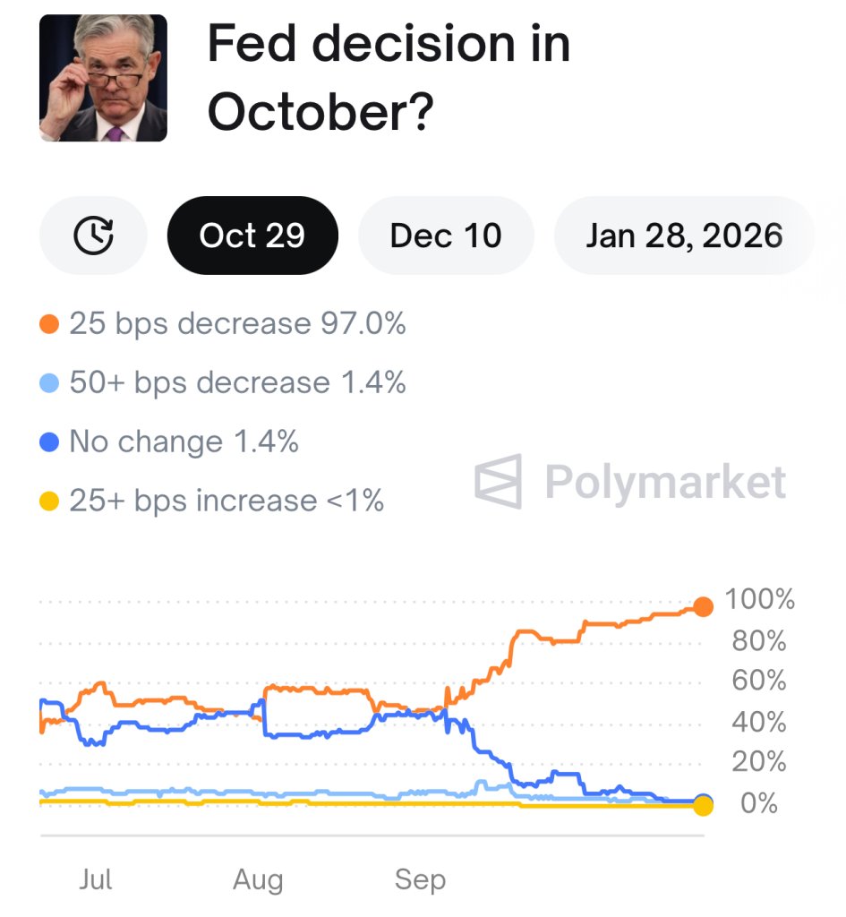This screenshot has height=917, width=846.
Task: Click the Polymarket watermark text
Action: [x=665, y=483]
